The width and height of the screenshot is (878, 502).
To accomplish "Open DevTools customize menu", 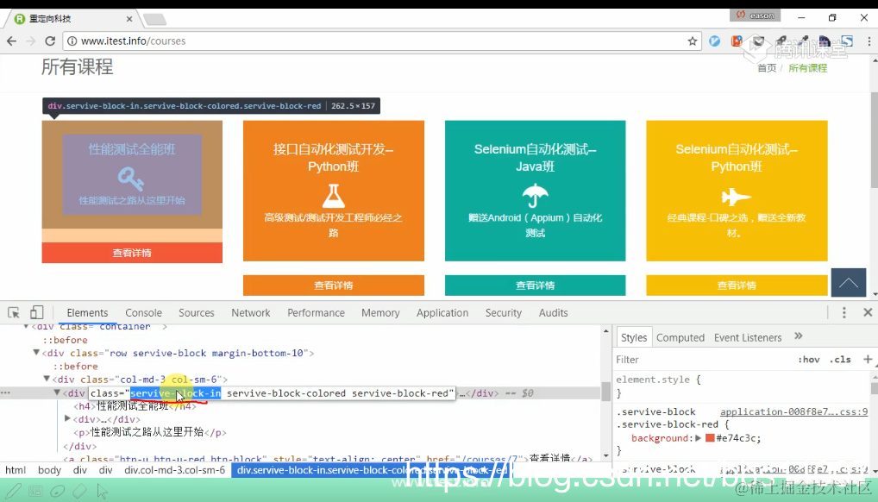I will [x=844, y=312].
